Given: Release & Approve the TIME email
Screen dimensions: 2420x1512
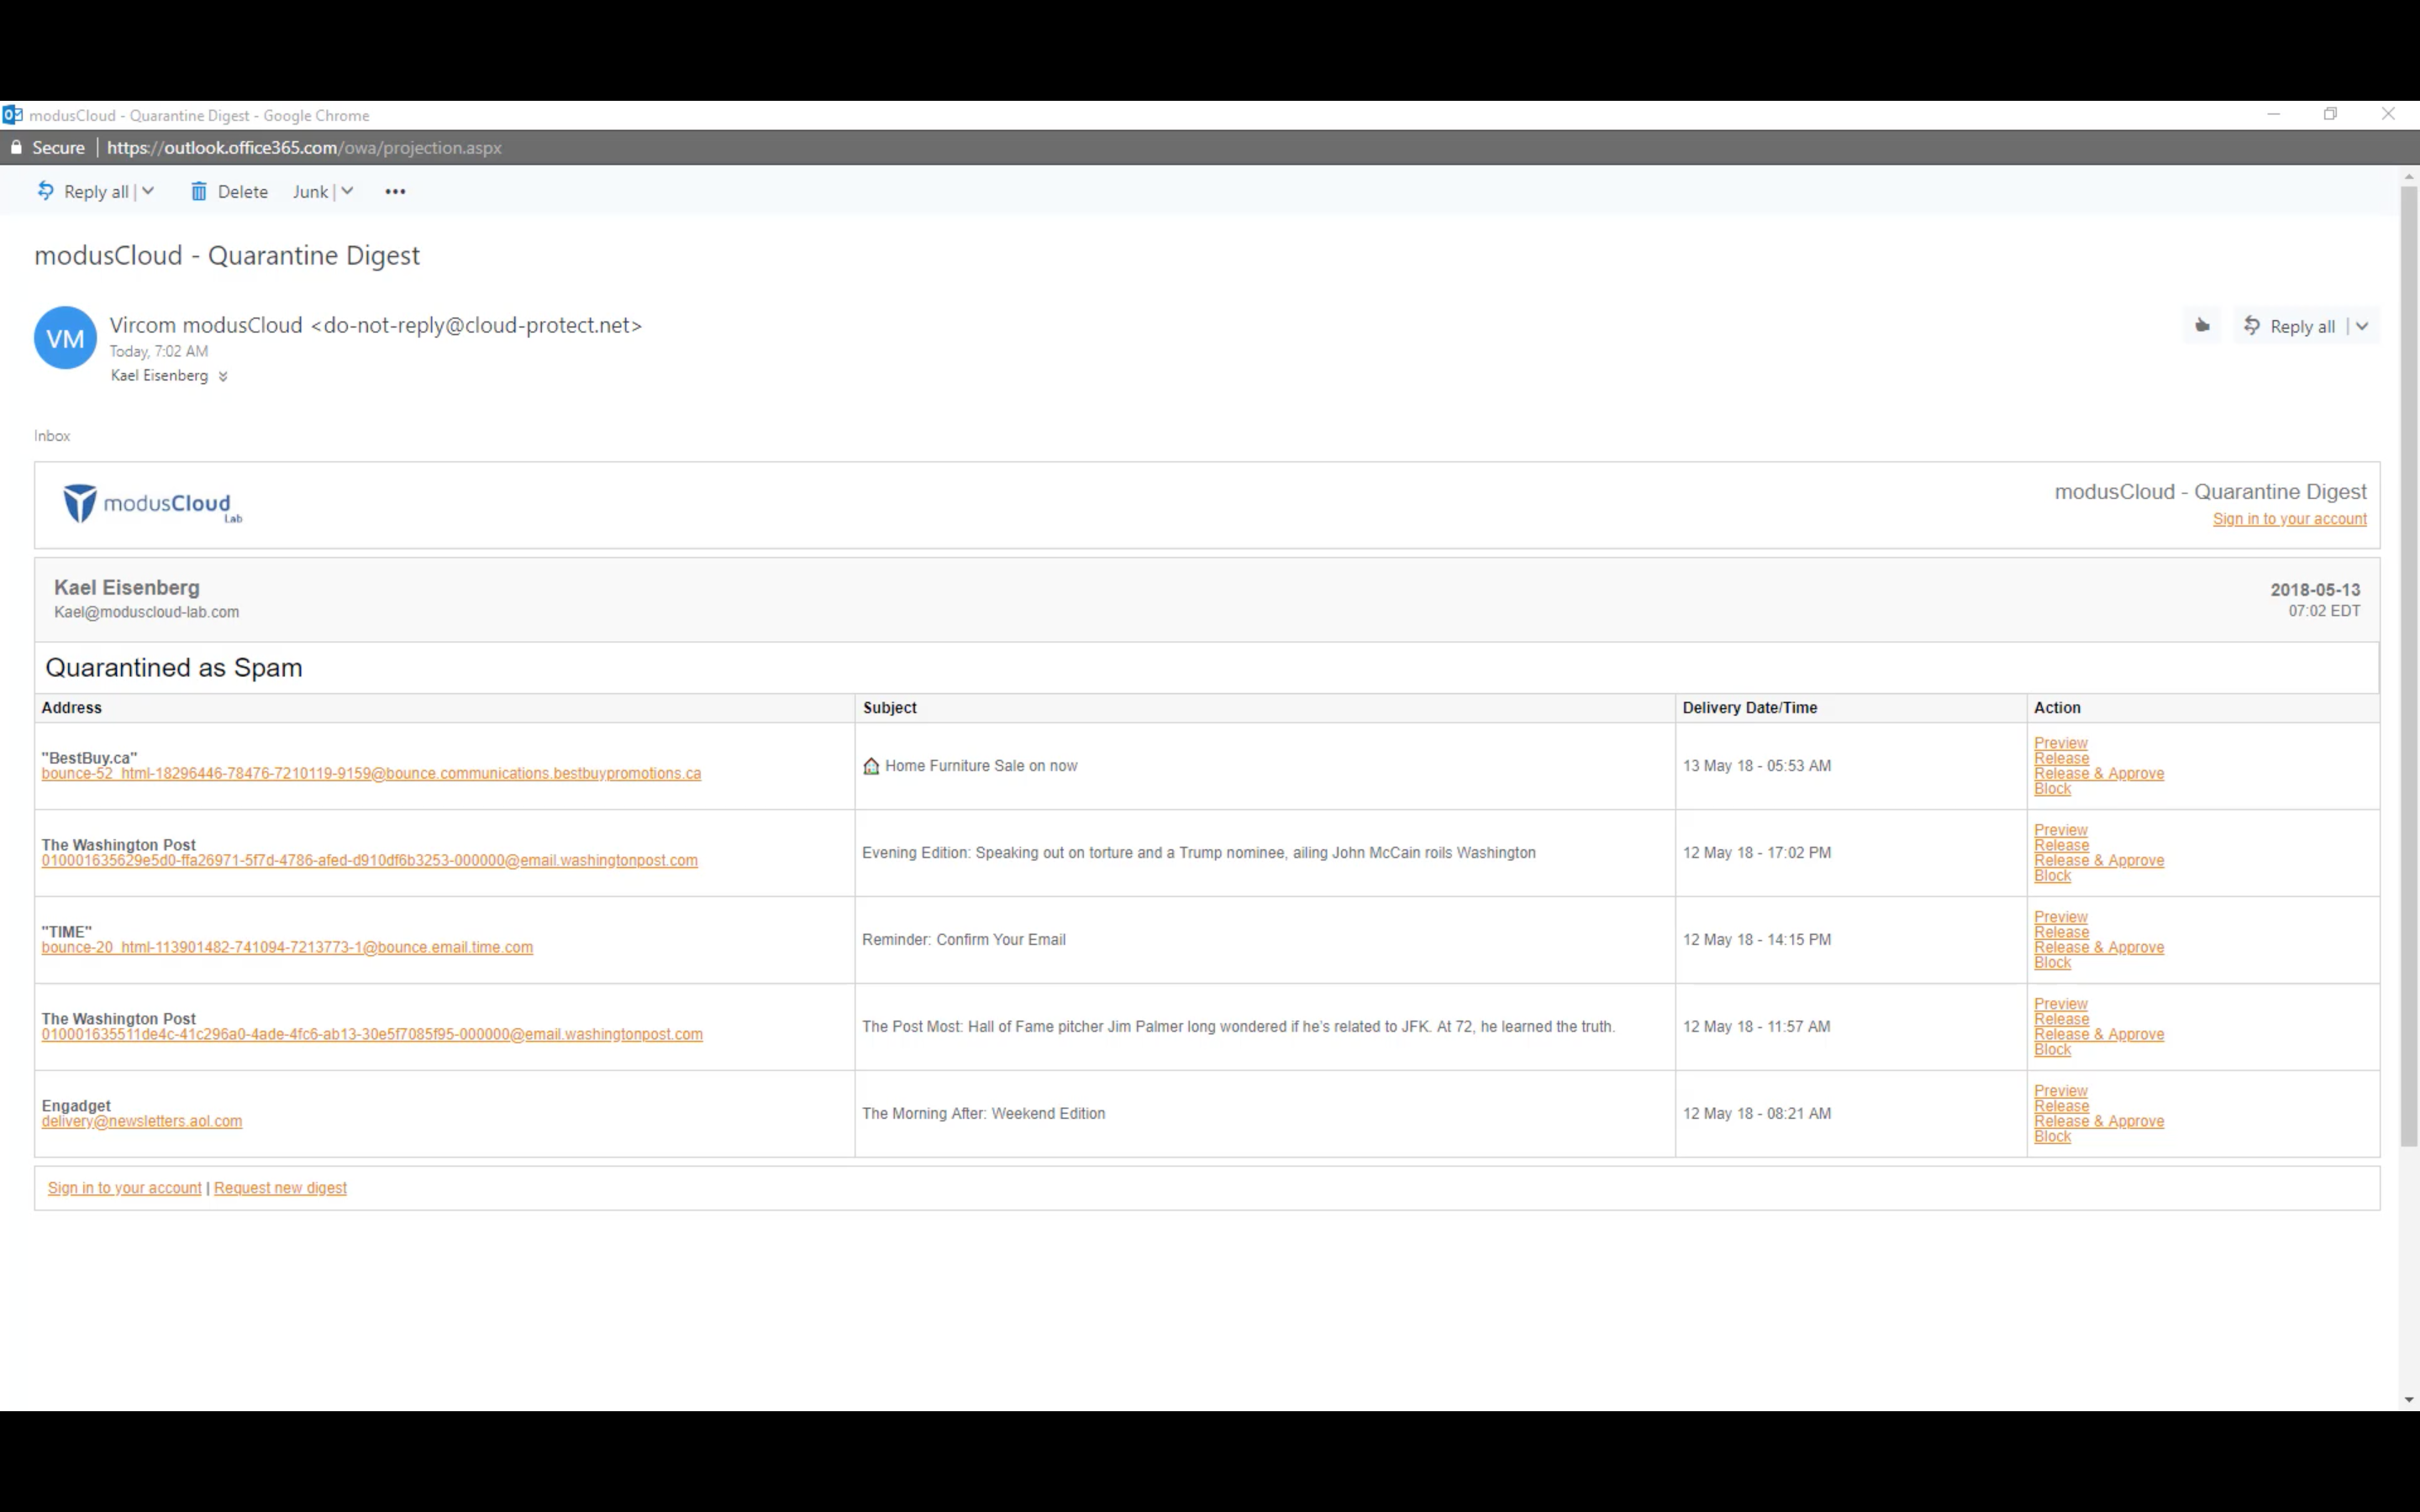Looking at the screenshot, I should pyautogui.click(x=2098, y=947).
